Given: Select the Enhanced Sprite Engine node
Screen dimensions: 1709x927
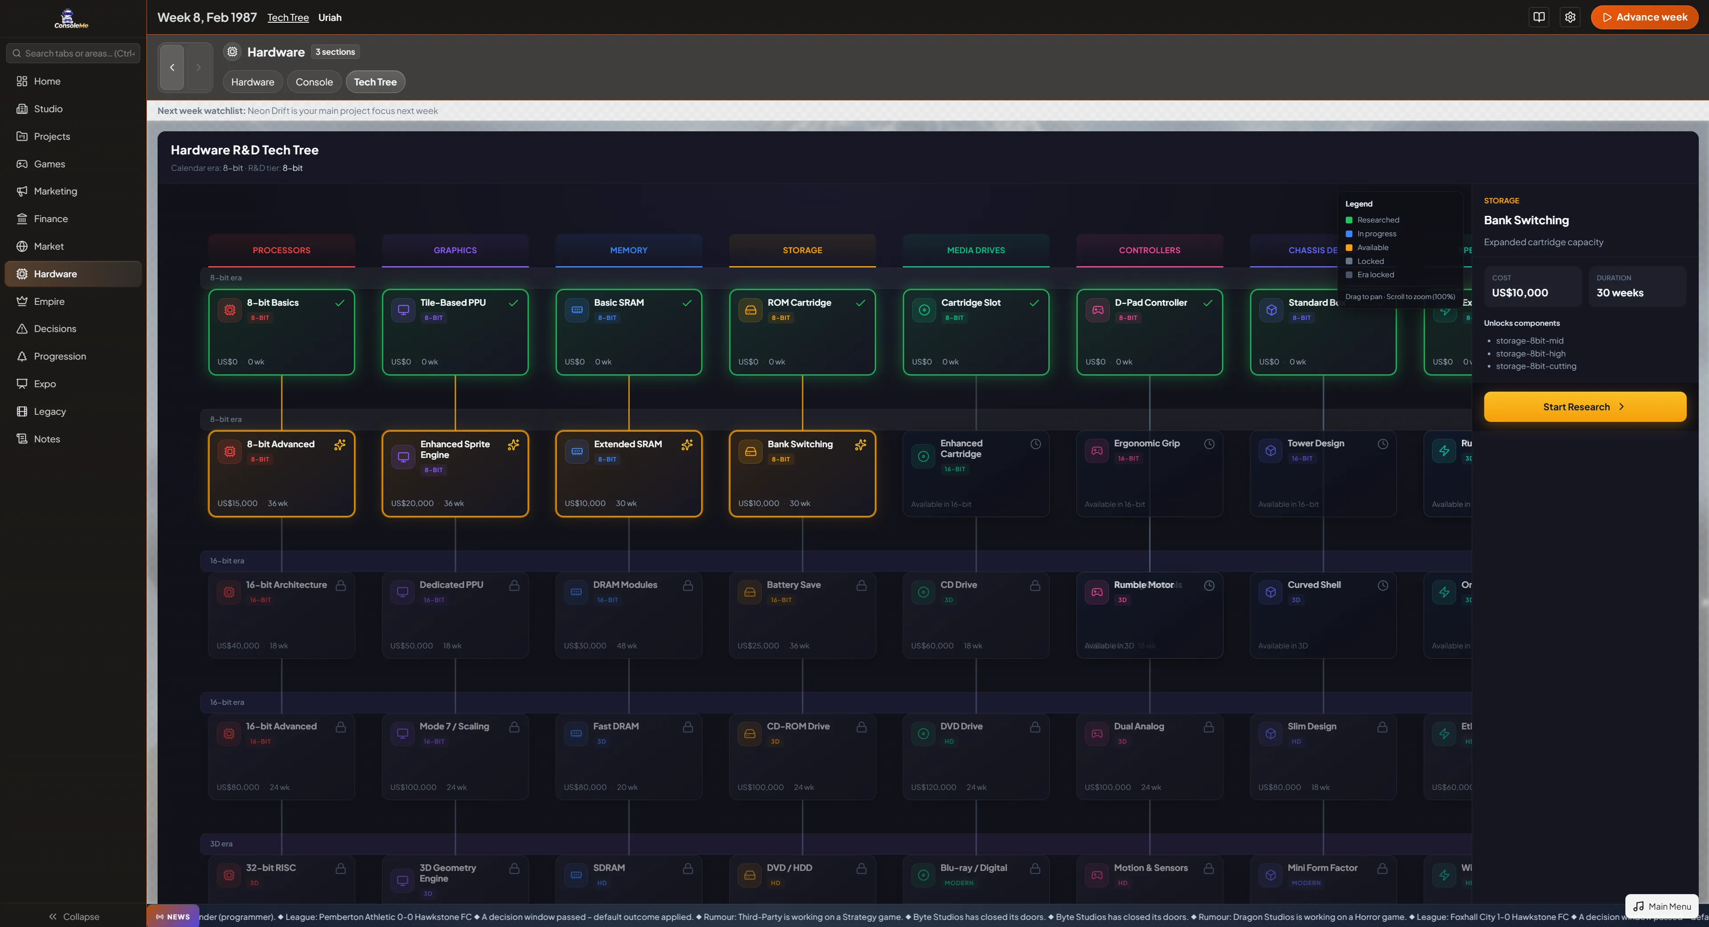Looking at the screenshot, I should point(455,474).
